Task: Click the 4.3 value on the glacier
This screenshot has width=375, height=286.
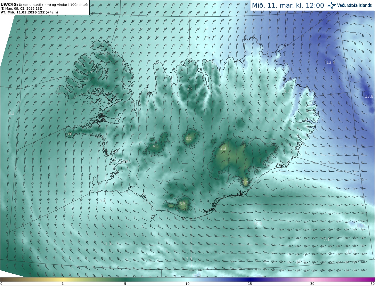Action: click(156, 146)
